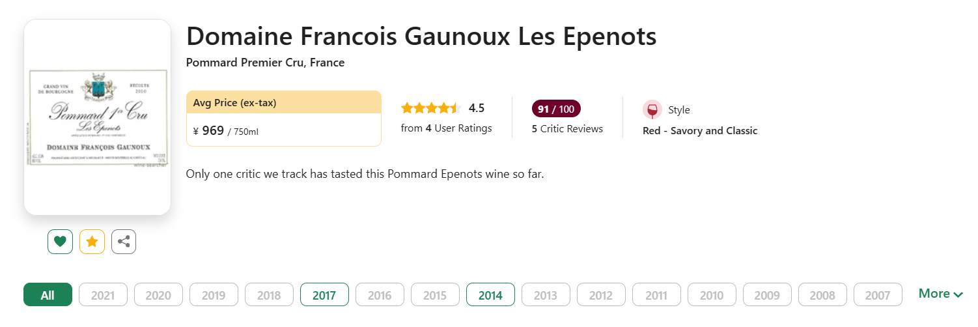Click the 91 / 100 critic score badge
978x327 pixels.
(x=556, y=109)
